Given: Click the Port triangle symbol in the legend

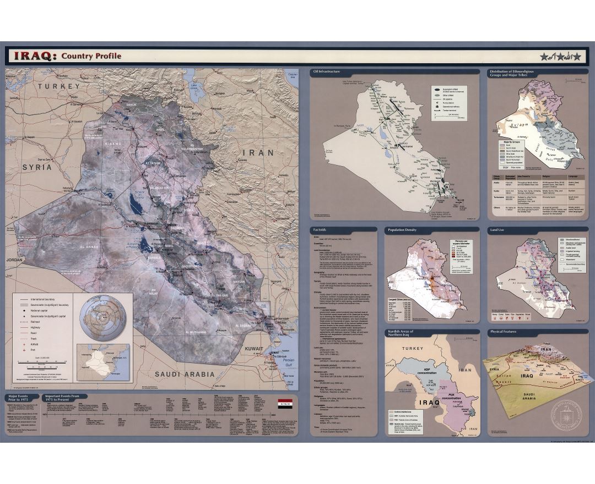Looking at the screenshot, I should (x=24, y=350).
